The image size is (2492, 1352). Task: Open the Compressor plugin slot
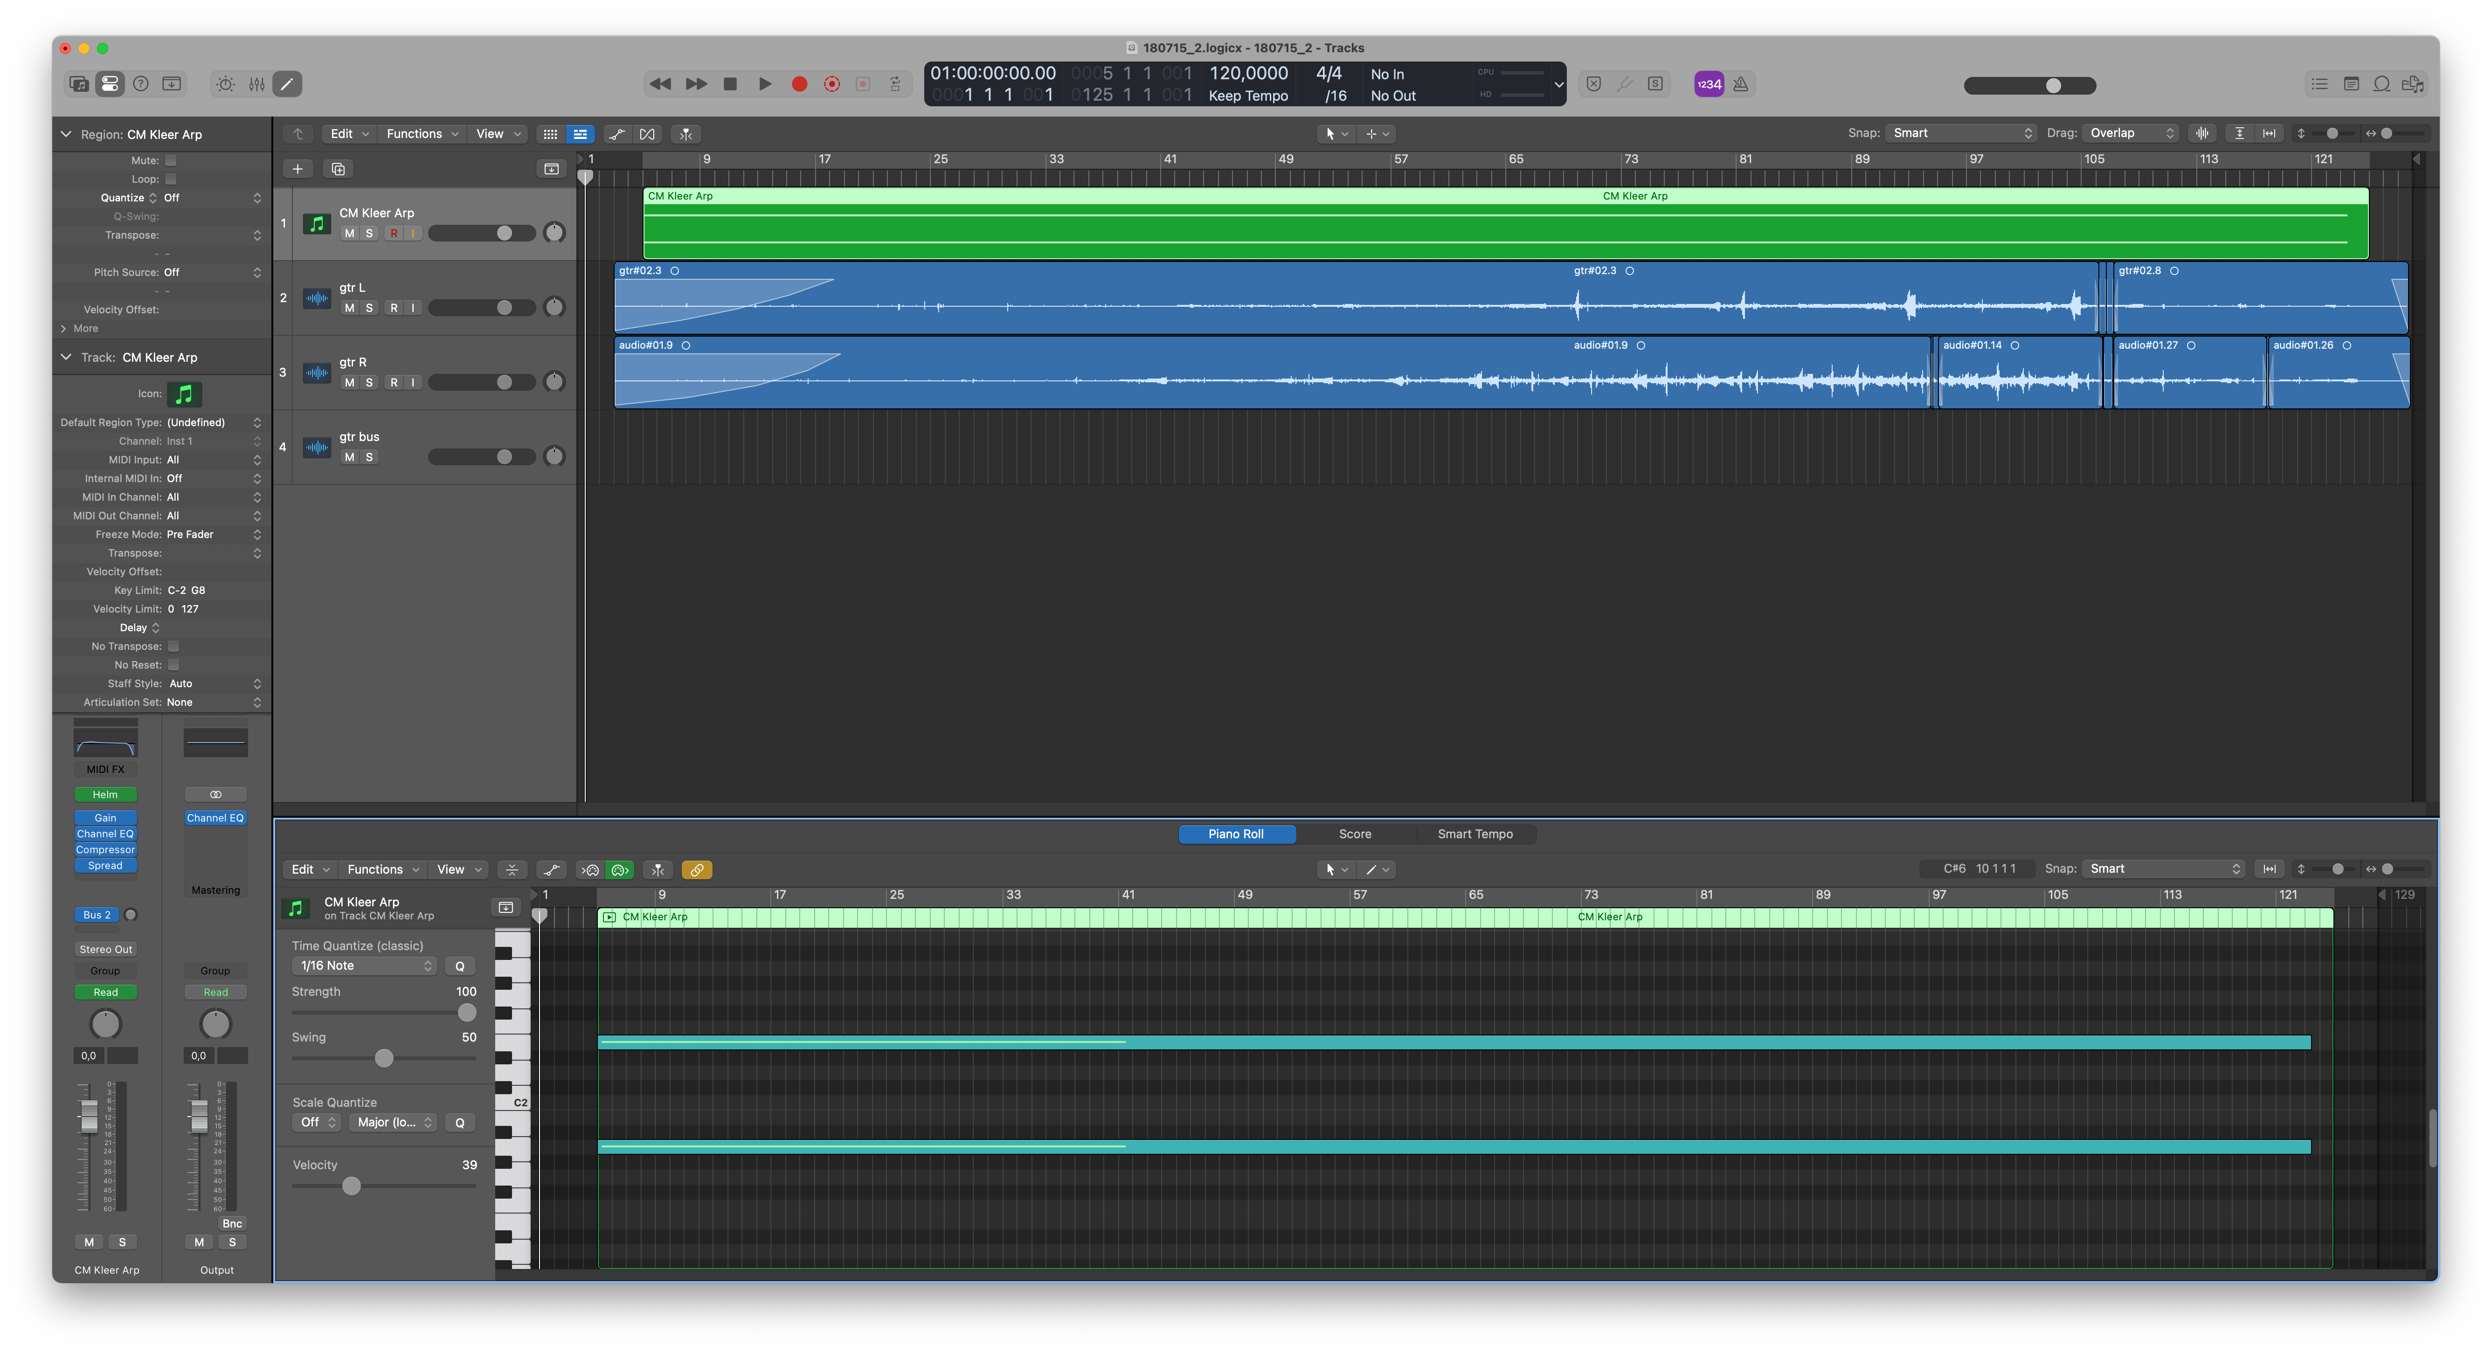click(x=105, y=850)
